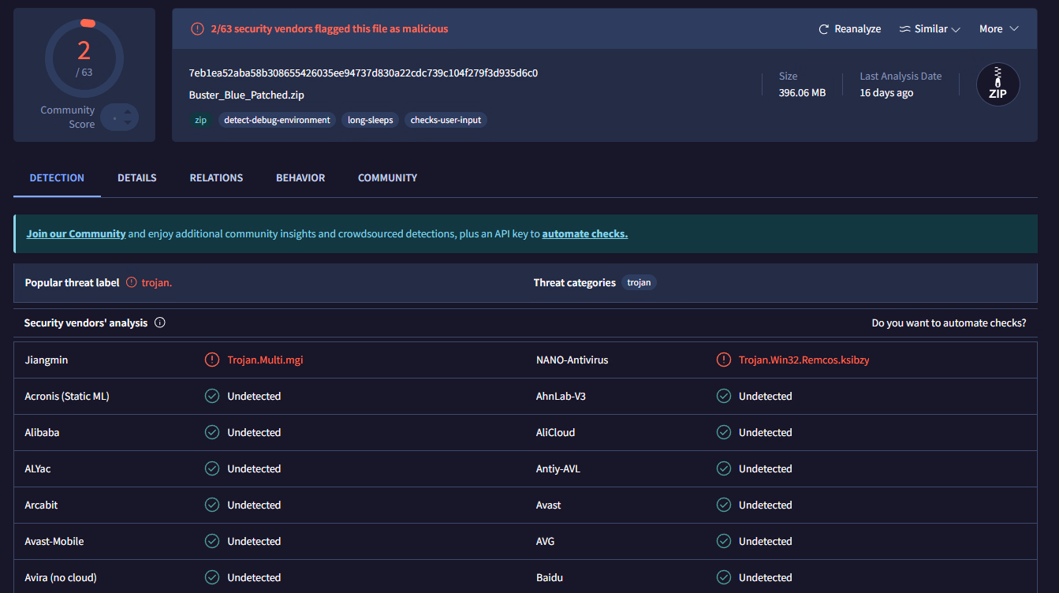This screenshot has height=593, width=1059.
Task: Click the red alert icon beside Trojan.Multi.mgi
Action: (x=211, y=360)
